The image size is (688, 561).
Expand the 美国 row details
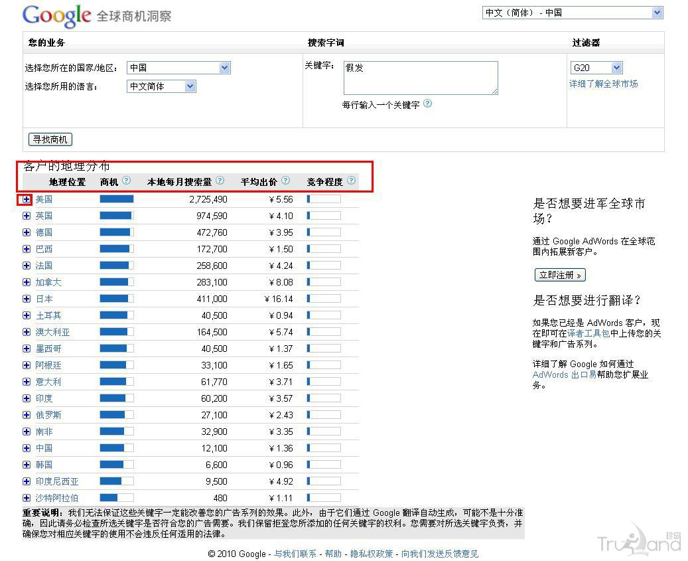[x=26, y=199]
